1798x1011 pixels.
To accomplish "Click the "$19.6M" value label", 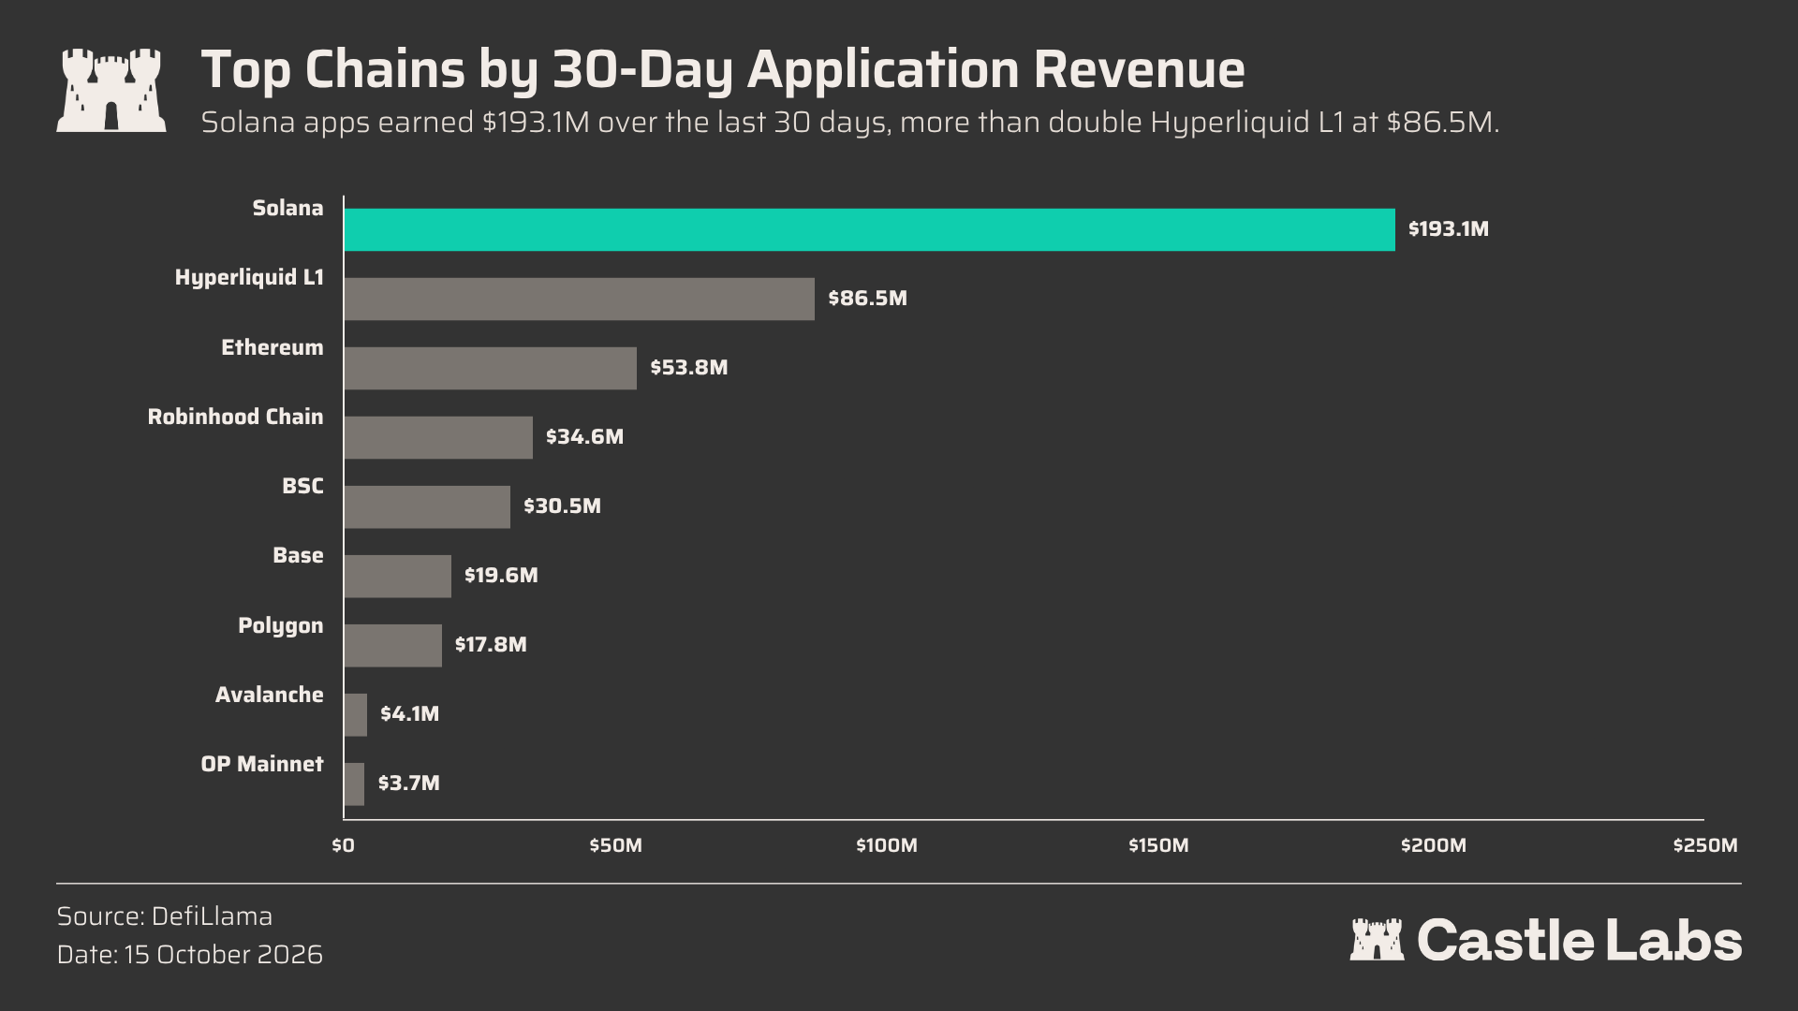I will 501,576.
